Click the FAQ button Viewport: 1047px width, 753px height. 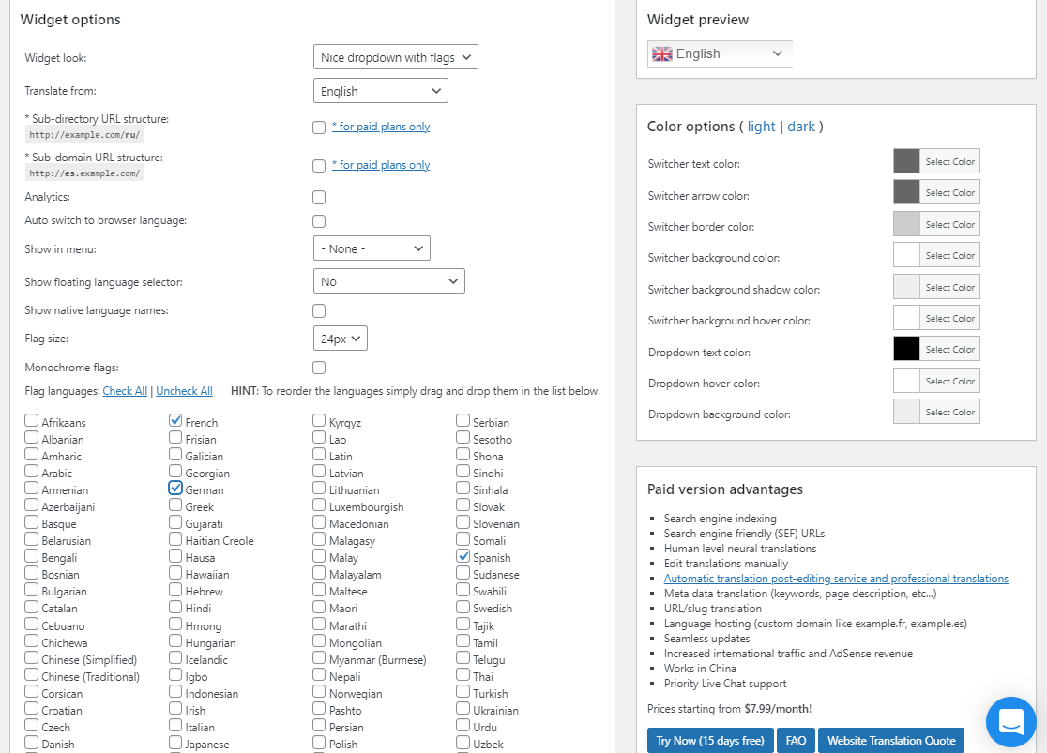(x=796, y=740)
